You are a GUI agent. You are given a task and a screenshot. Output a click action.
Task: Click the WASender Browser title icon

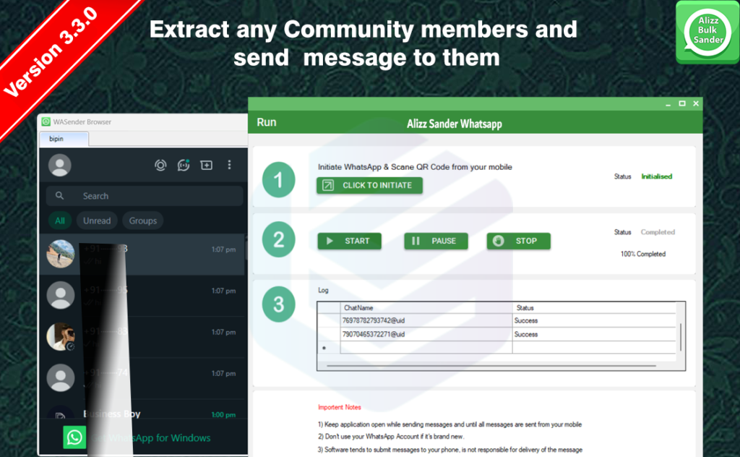pos(46,122)
